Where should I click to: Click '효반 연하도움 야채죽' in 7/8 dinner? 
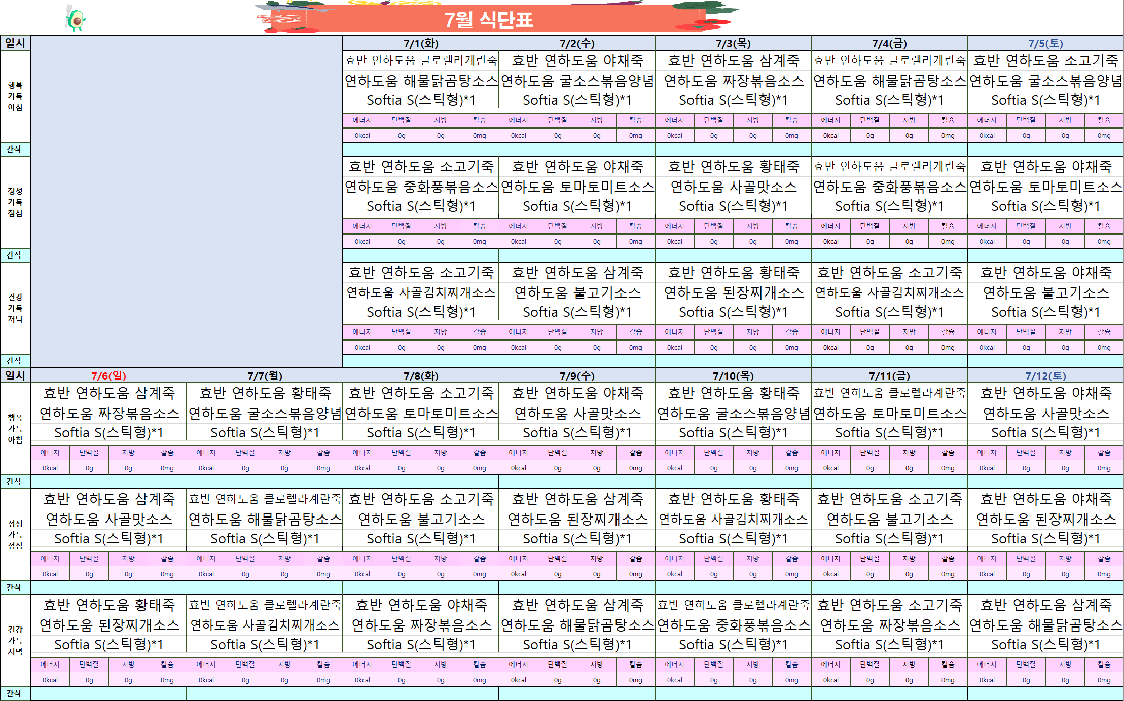click(x=421, y=605)
